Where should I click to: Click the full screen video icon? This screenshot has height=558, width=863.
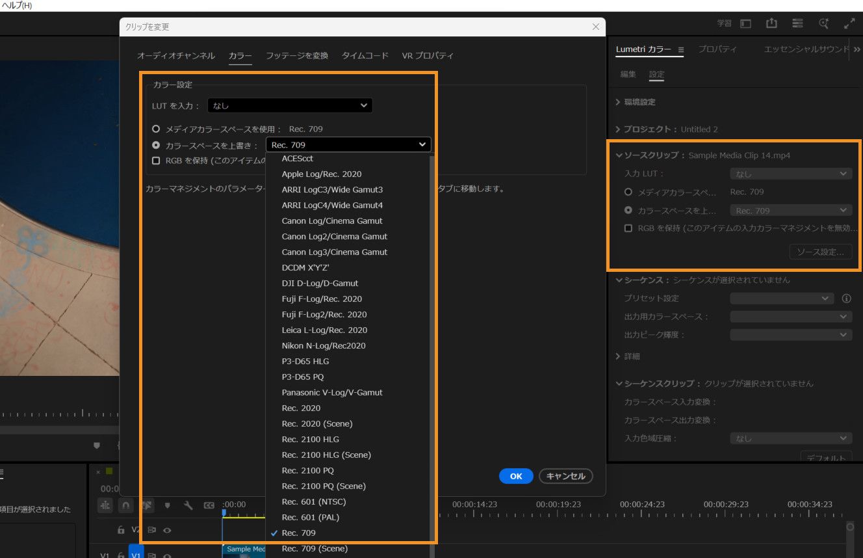849,23
